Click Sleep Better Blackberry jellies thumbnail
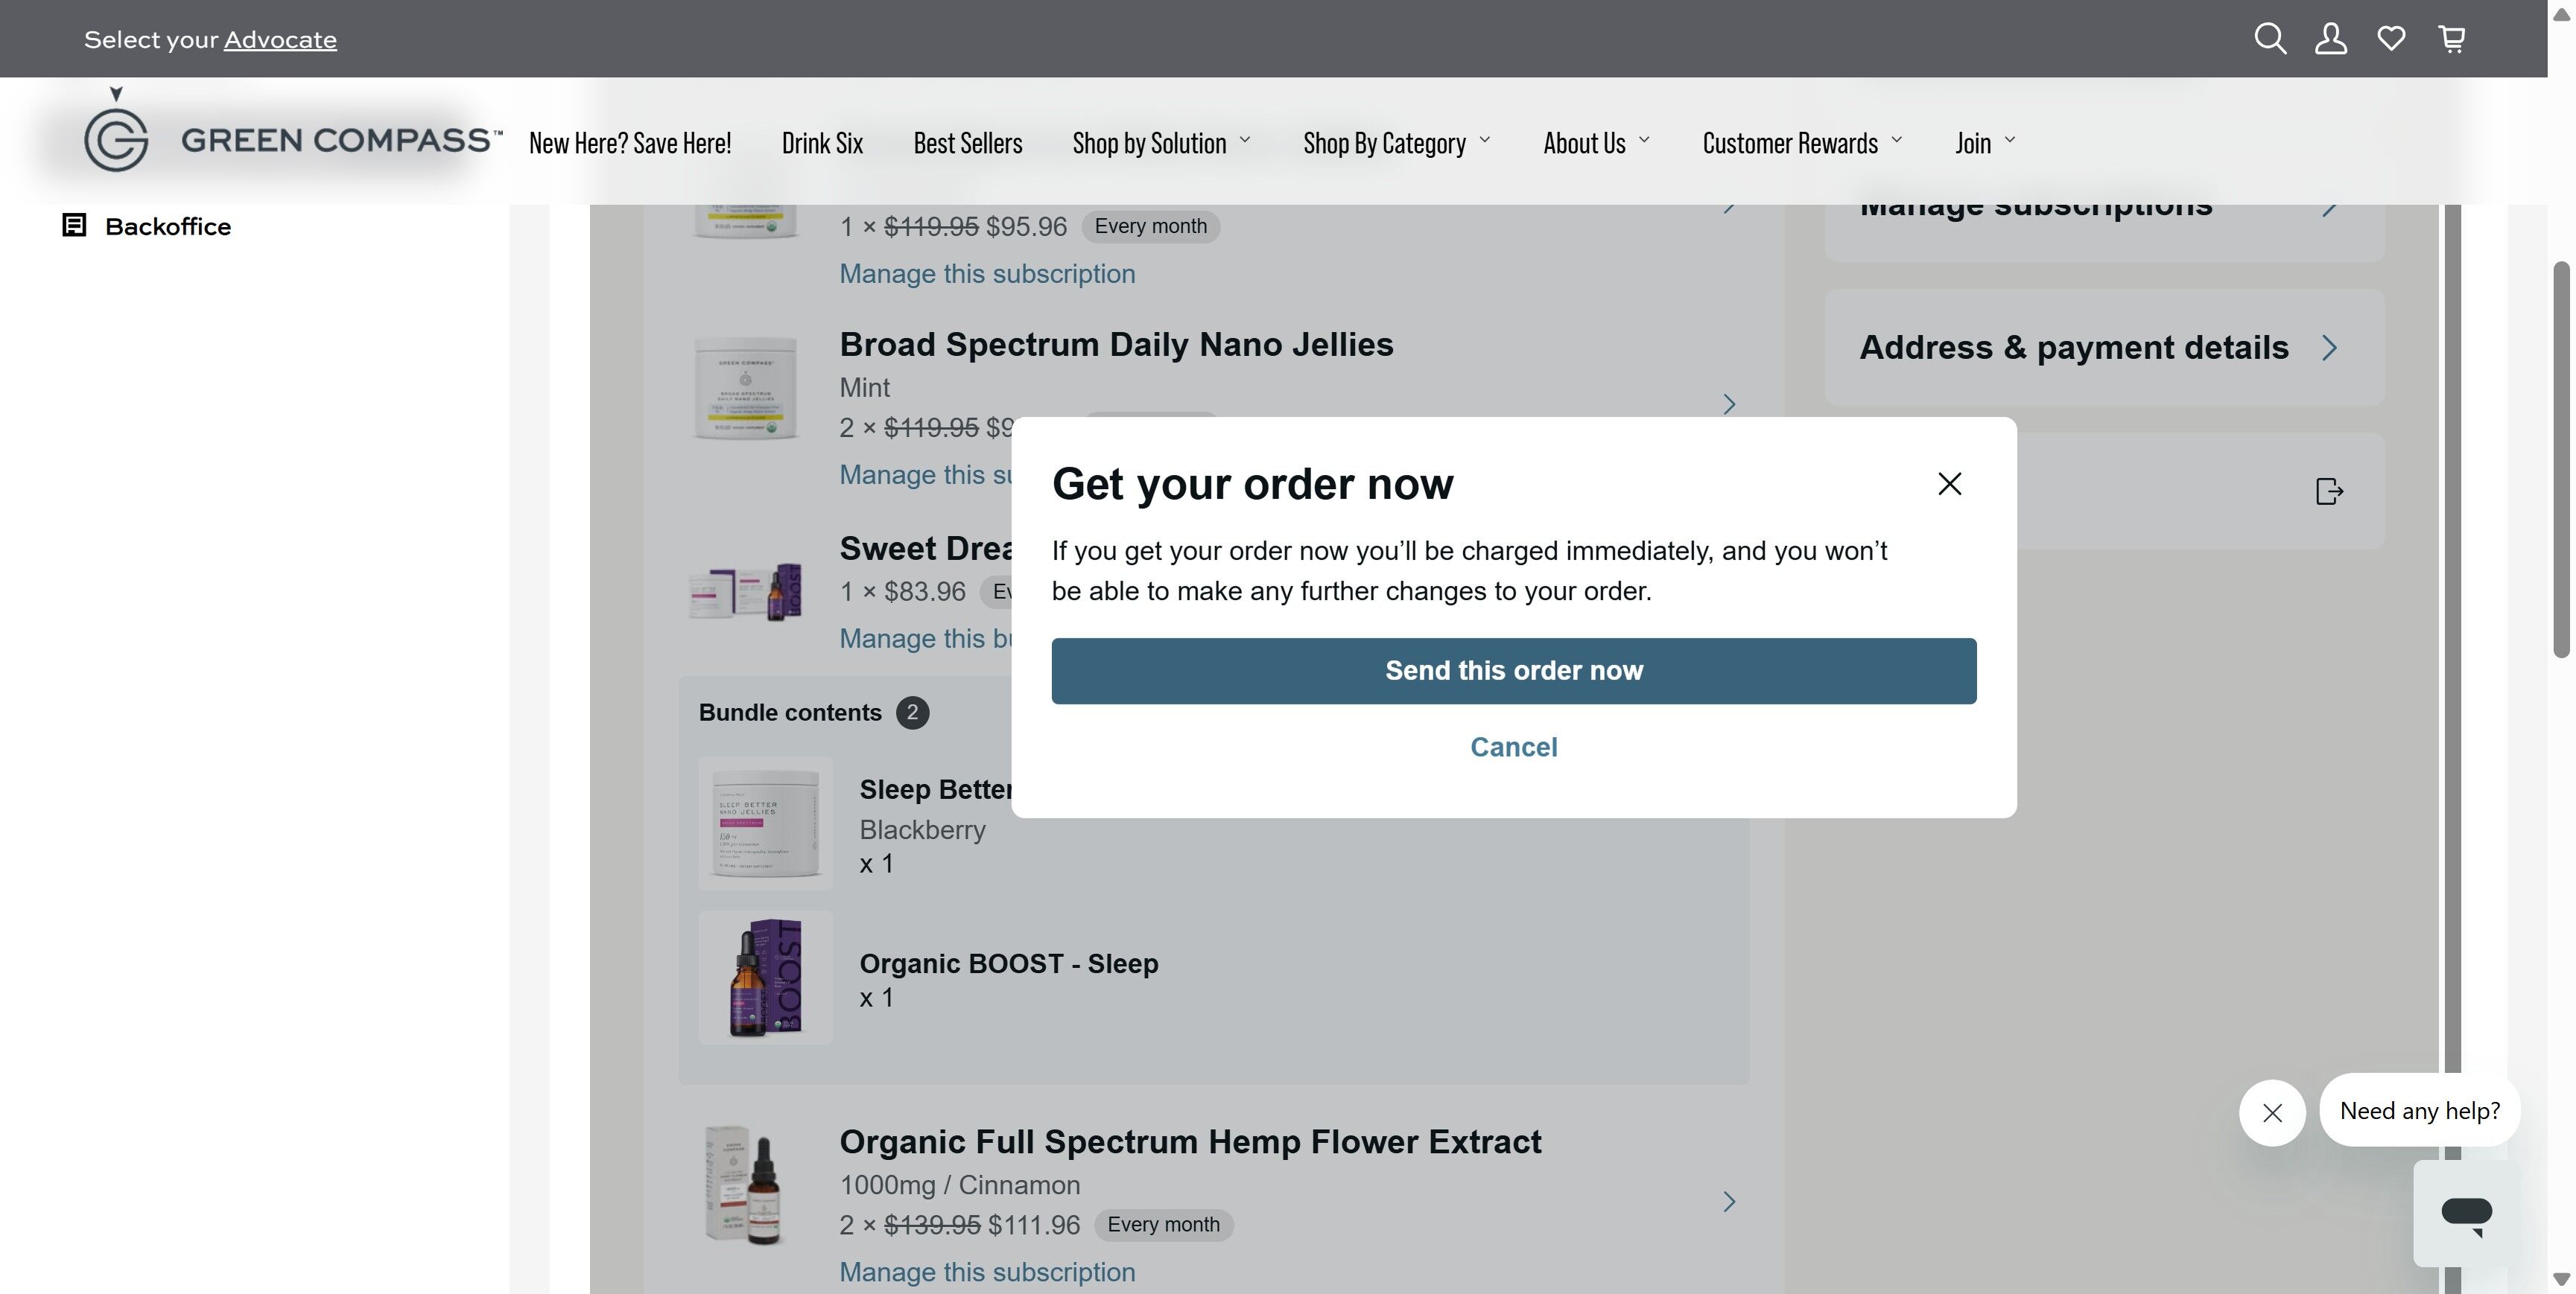The image size is (2576, 1294). pyautogui.click(x=765, y=823)
